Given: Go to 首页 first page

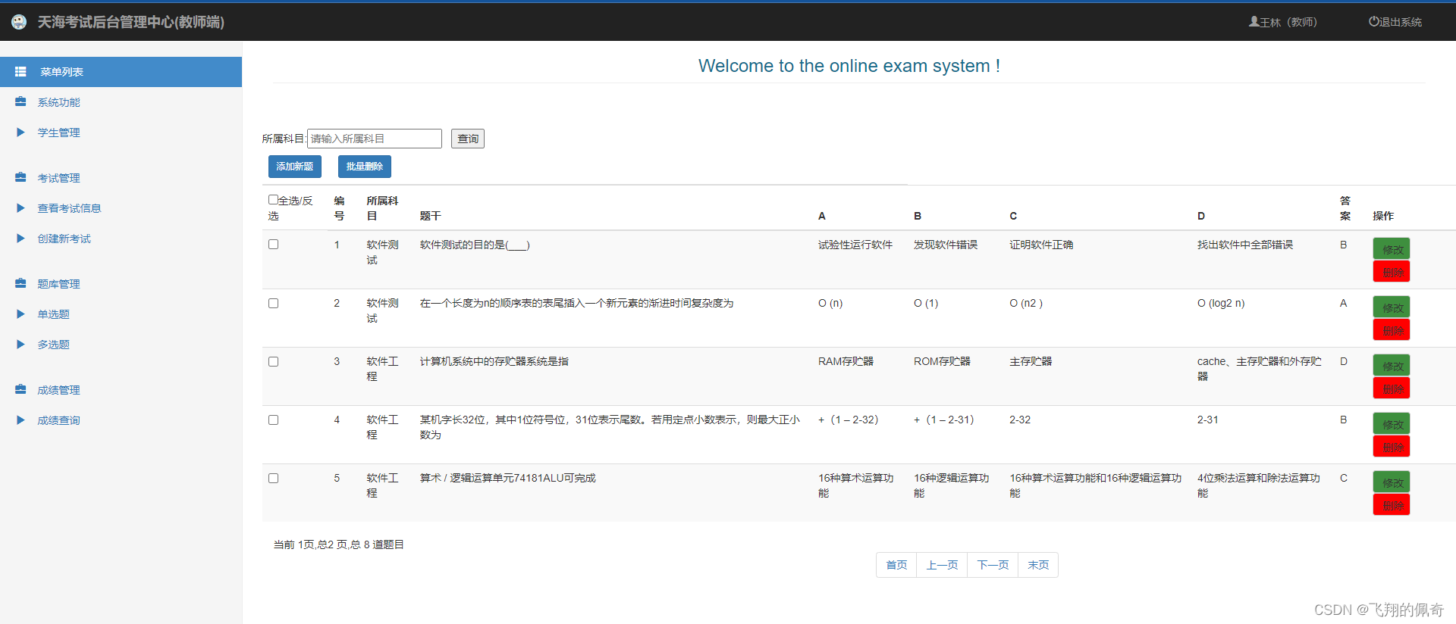Looking at the screenshot, I should (x=896, y=565).
